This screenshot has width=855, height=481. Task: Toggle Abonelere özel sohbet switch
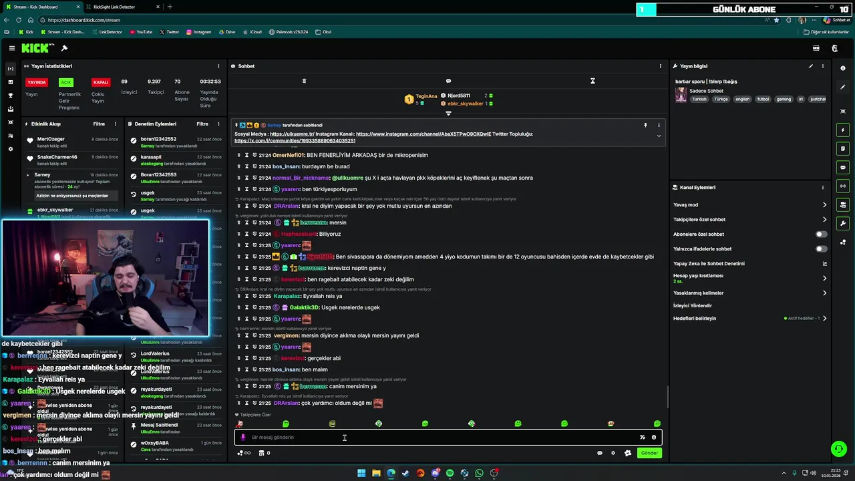tap(821, 234)
